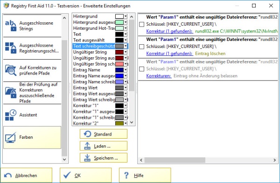The height and width of the screenshot is (183, 280).
Task: Open Text ausgewählt color dropdown arrow
Action: pos(126,40)
